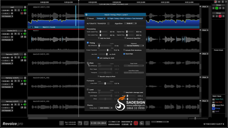This screenshot has height=128, width=228.
Task: Toggle Dub Pitch view eye icon
Action: click(213, 102)
